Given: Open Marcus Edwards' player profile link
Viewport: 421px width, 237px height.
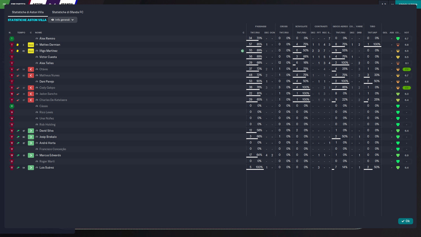Looking at the screenshot, I should click(50, 155).
